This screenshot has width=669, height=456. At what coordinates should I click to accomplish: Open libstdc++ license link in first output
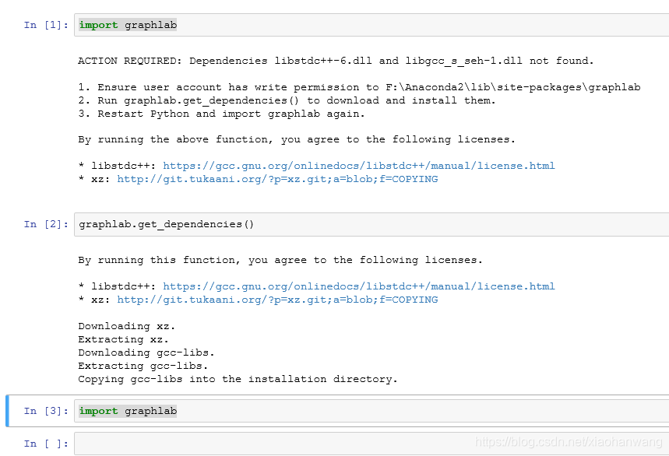point(359,166)
